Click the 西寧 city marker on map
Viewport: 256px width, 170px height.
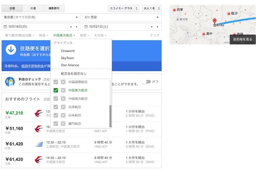[174, 10]
